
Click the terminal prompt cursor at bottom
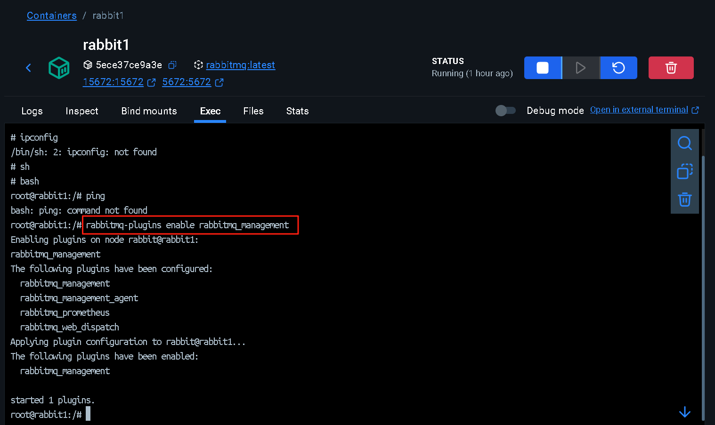click(88, 414)
